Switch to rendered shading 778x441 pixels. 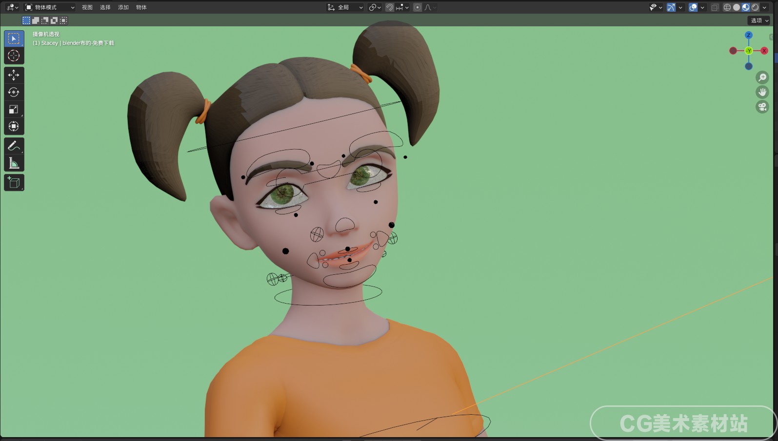point(755,7)
